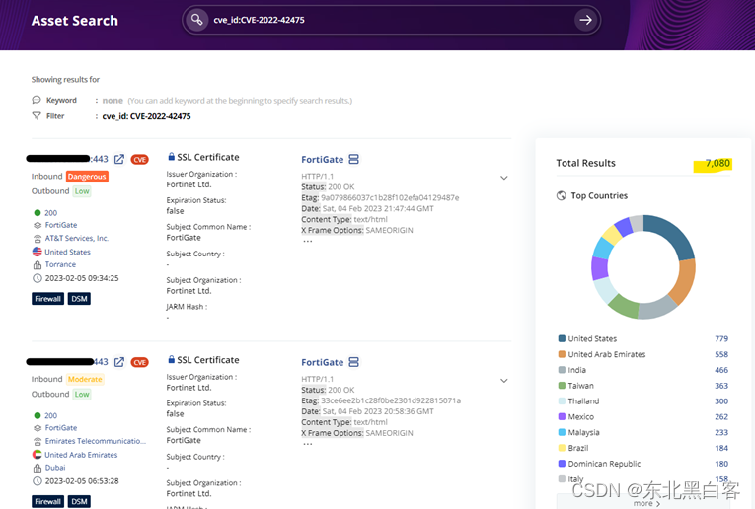The height and width of the screenshot is (509, 755).
Task: Select United Arab Emirates count 558
Action: (721, 354)
